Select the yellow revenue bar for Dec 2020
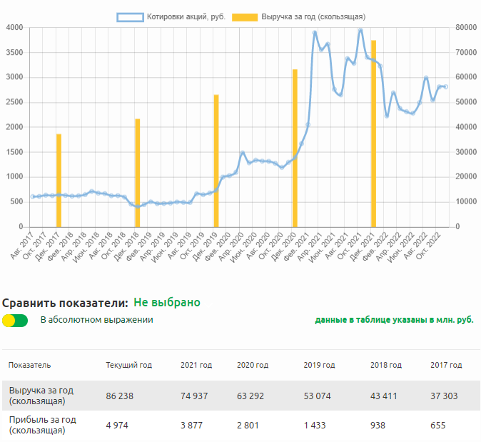This screenshot has height=442, width=481. tap(294, 147)
